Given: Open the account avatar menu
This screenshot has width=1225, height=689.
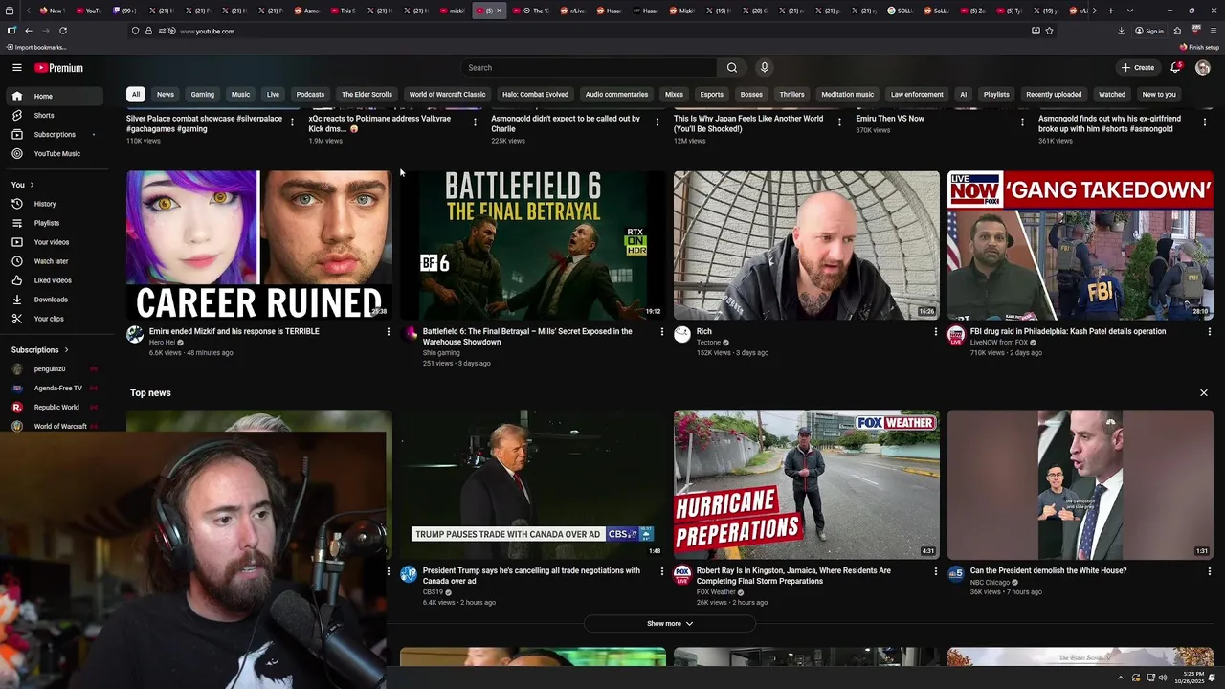Looking at the screenshot, I should [1203, 68].
